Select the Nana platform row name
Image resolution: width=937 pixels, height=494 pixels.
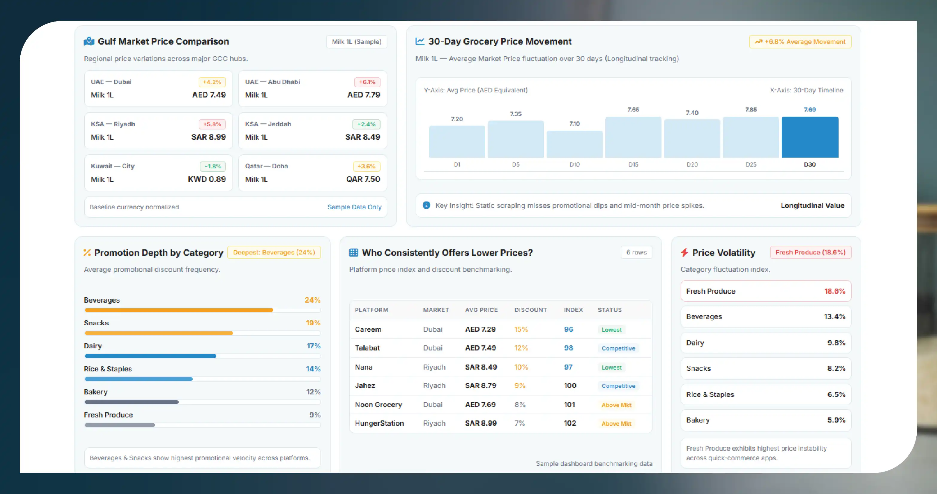click(363, 367)
